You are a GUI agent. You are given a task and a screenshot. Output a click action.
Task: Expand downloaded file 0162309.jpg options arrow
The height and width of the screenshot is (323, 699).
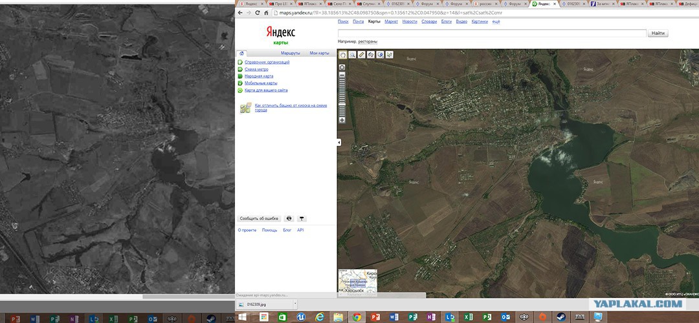pos(294,304)
